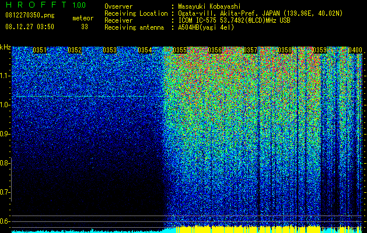Viewport: 367px width, 233px height.
Task: Click the 0400 time marker label
Action: pyautogui.click(x=355, y=50)
